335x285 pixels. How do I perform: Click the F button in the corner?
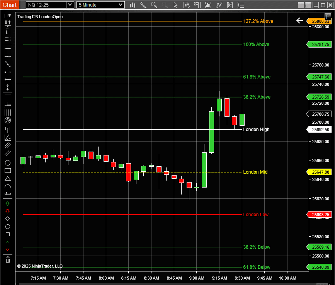(328, 17)
